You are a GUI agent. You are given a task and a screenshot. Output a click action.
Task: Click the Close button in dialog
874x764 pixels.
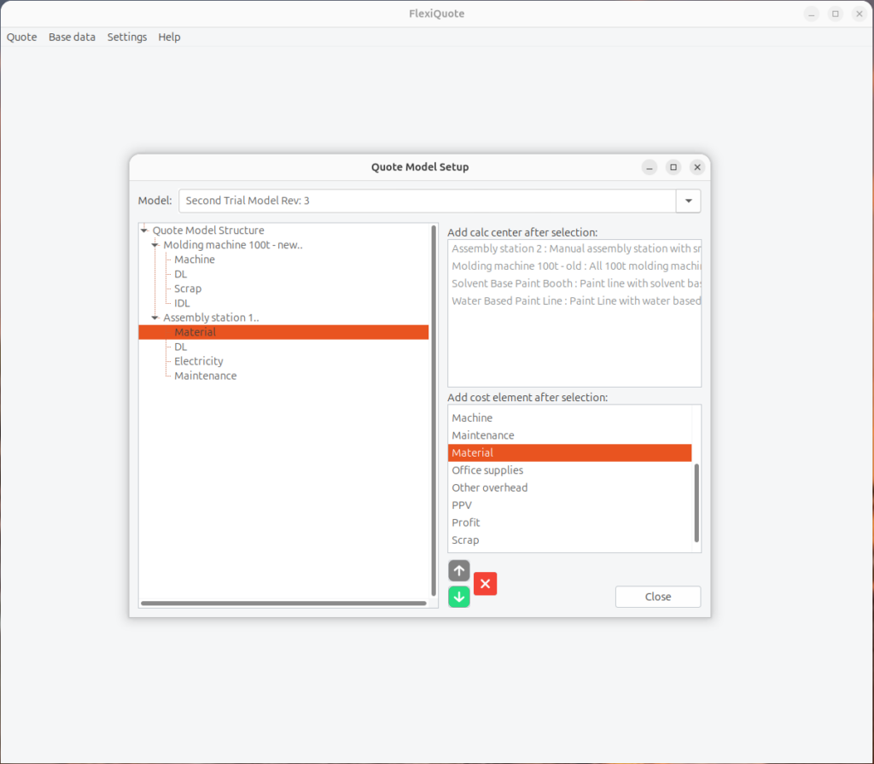(x=657, y=597)
